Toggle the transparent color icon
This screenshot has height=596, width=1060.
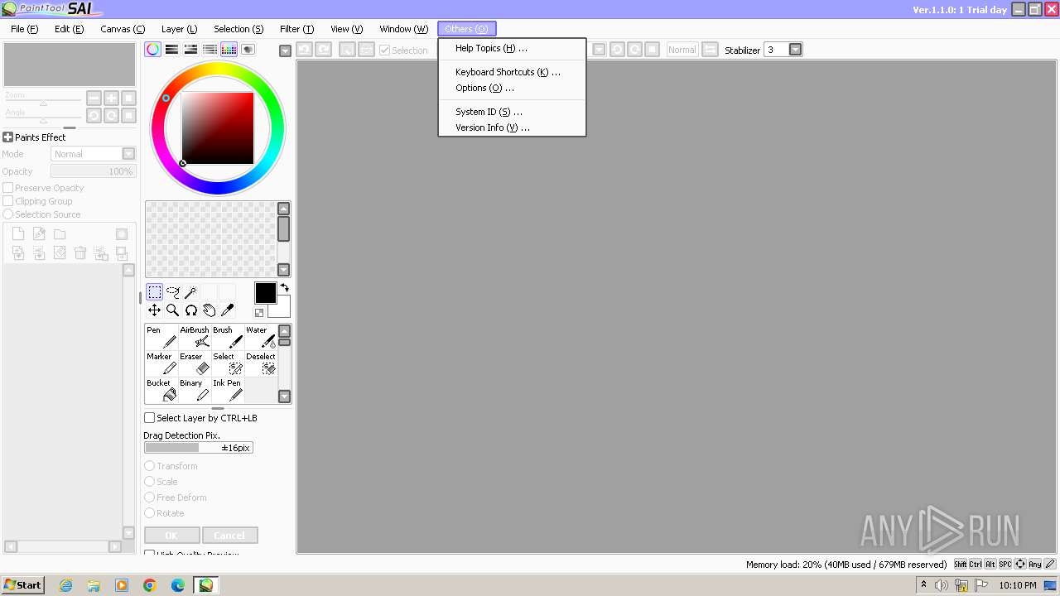point(259,313)
